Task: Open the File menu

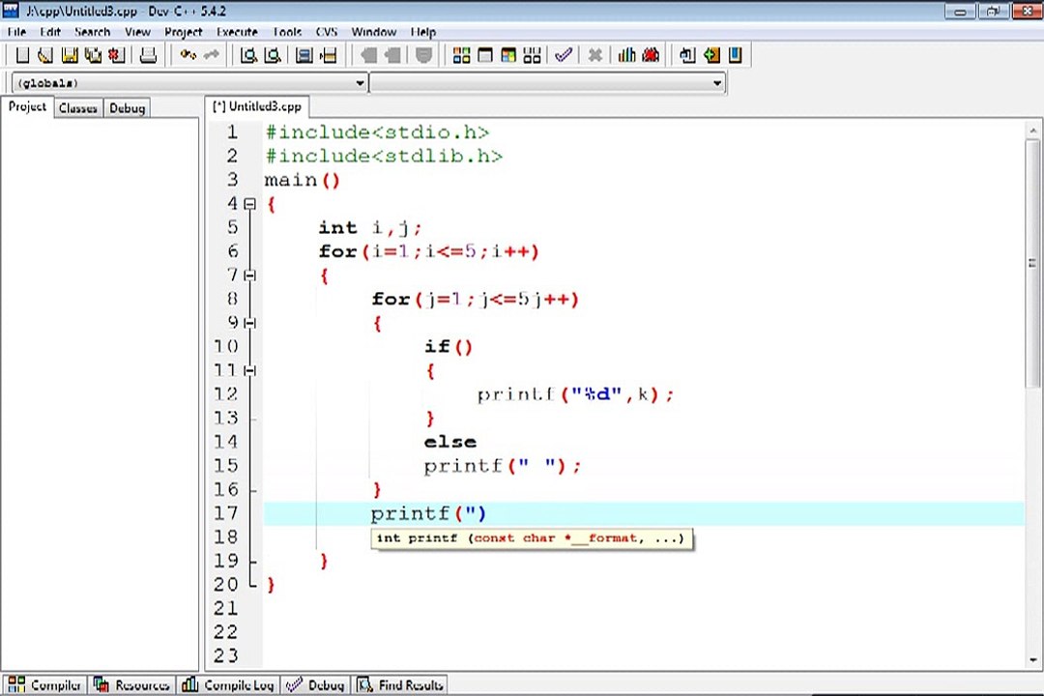Action: click(16, 31)
